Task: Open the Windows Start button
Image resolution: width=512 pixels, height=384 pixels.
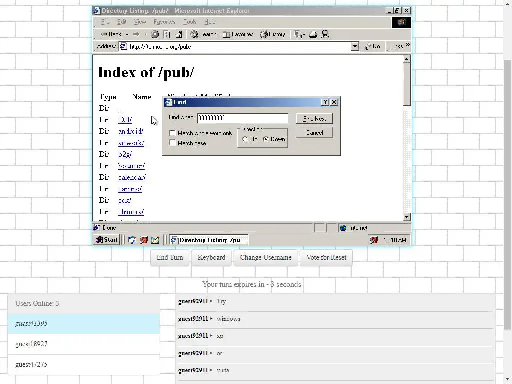Action: coord(107,240)
